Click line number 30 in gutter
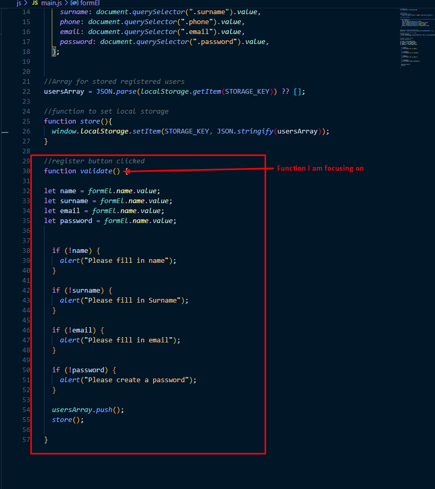 [x=26, y=171]
